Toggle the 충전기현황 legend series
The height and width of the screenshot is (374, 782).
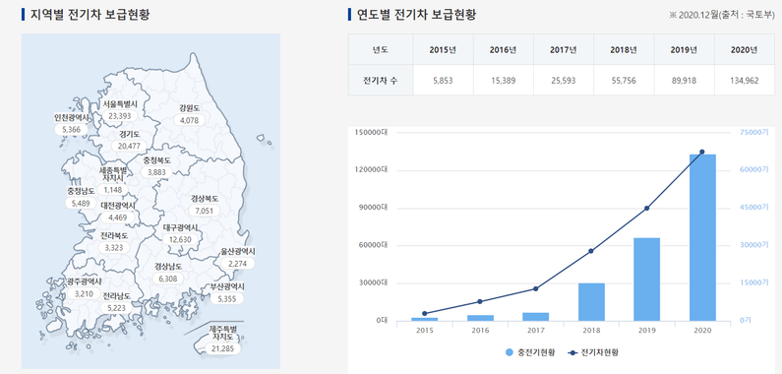point(530,352)
